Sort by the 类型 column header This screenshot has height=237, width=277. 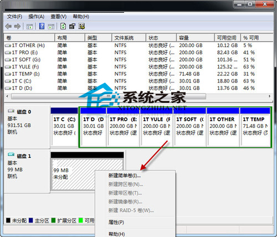point(98,38)
